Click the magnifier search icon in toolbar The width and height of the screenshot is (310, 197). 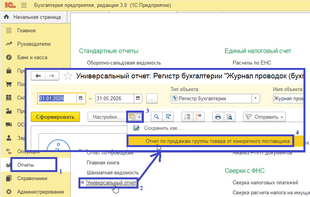(157, 117)
